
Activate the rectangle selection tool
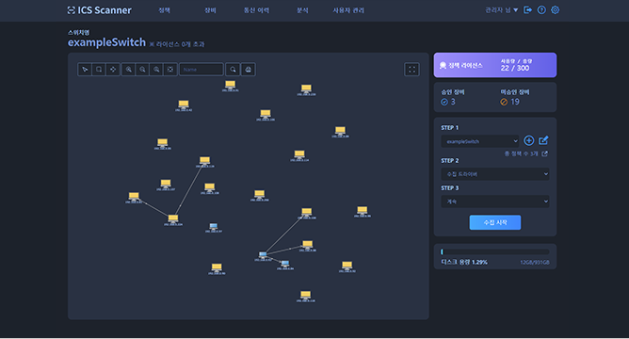99,70
